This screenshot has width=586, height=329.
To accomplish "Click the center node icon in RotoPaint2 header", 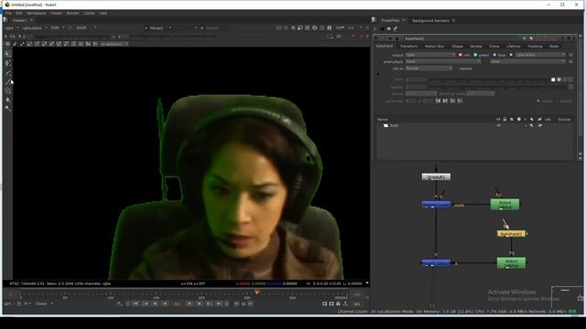I will coord(390,38).
